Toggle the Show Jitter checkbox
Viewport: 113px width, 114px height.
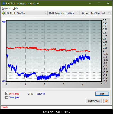click(x=7, y=97)
